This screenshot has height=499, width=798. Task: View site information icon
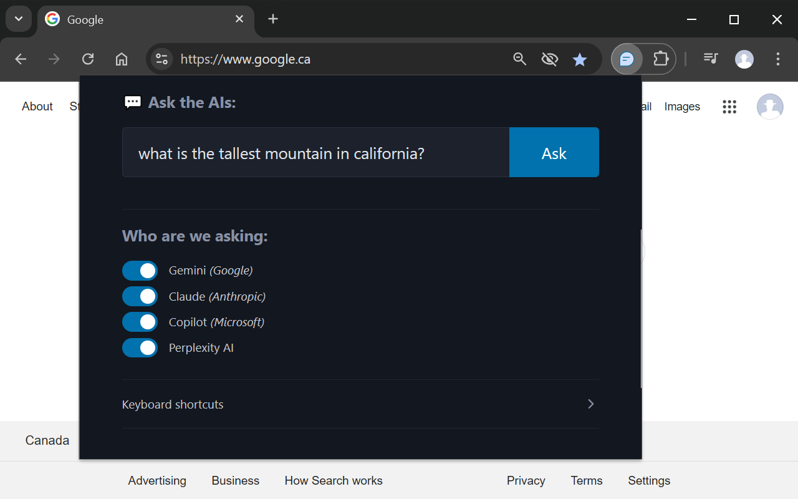tap(162, 59)
